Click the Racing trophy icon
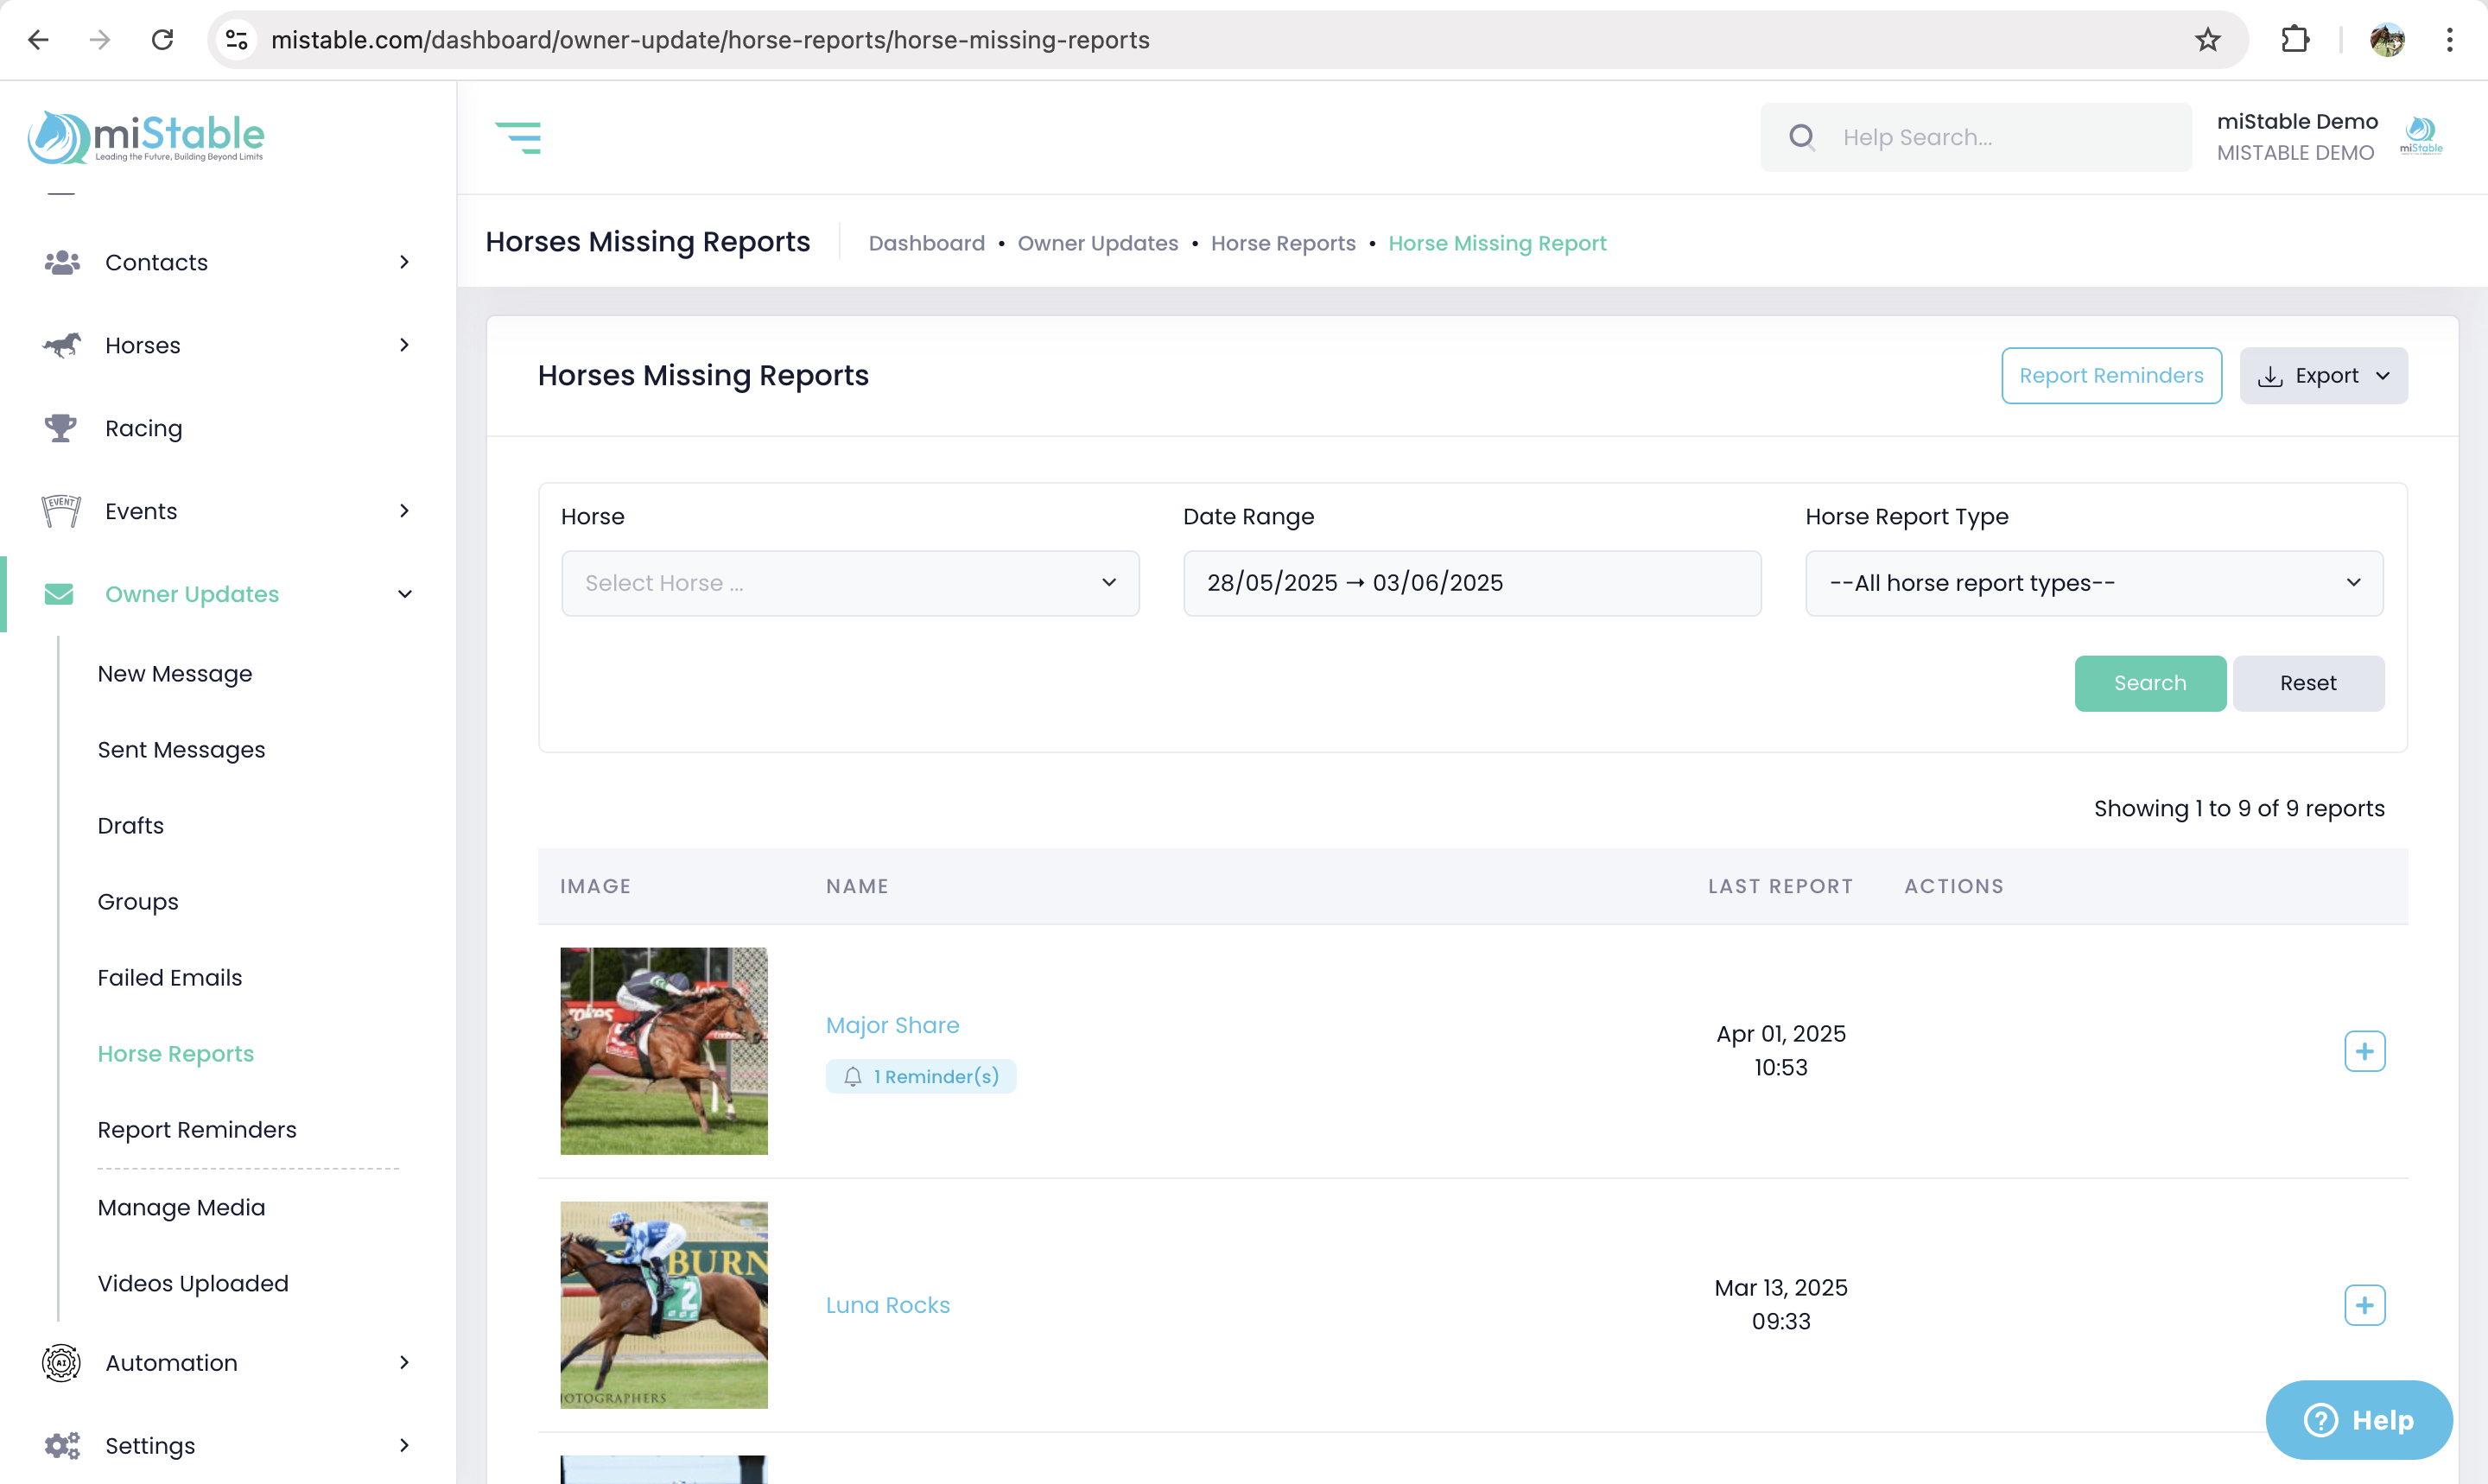The height and width of the screenshot is (1484, 2488). tap(60, 428)
